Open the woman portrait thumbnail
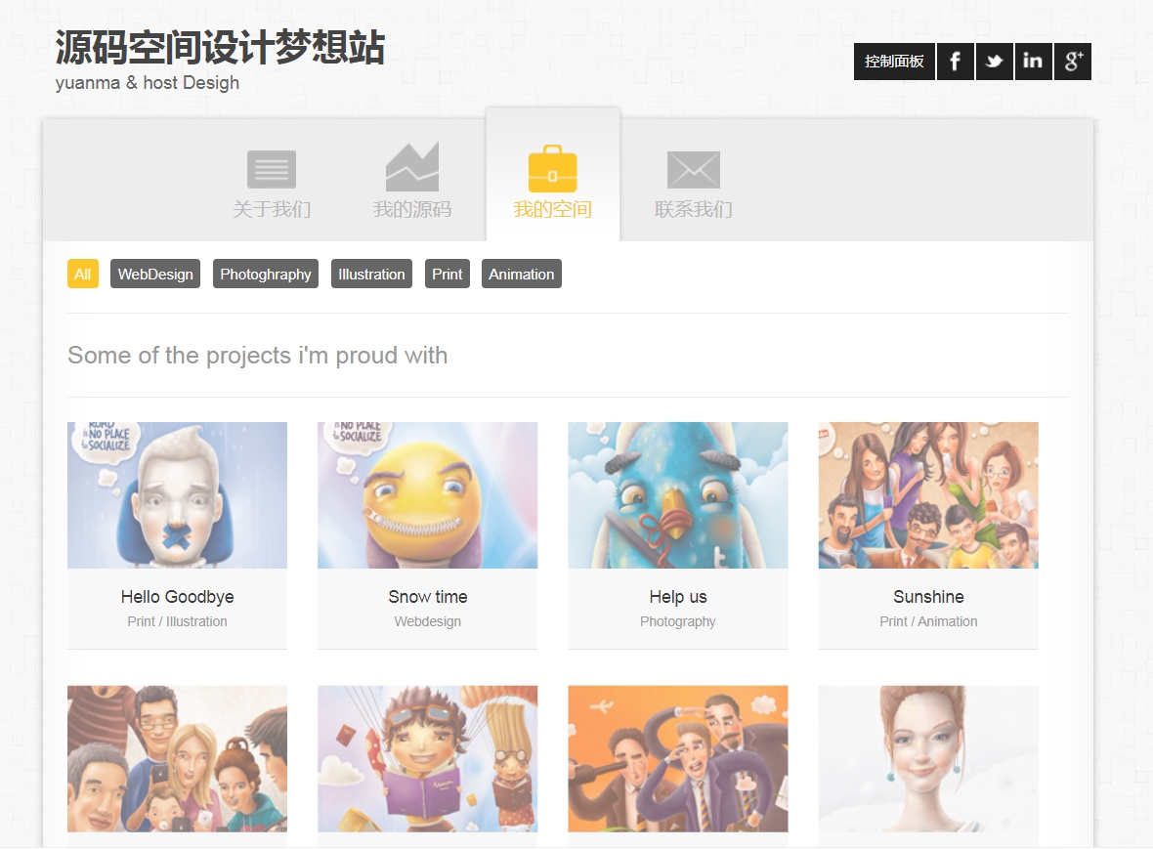This screenshot has height=849, width=1153. click(x=928, y=758)
